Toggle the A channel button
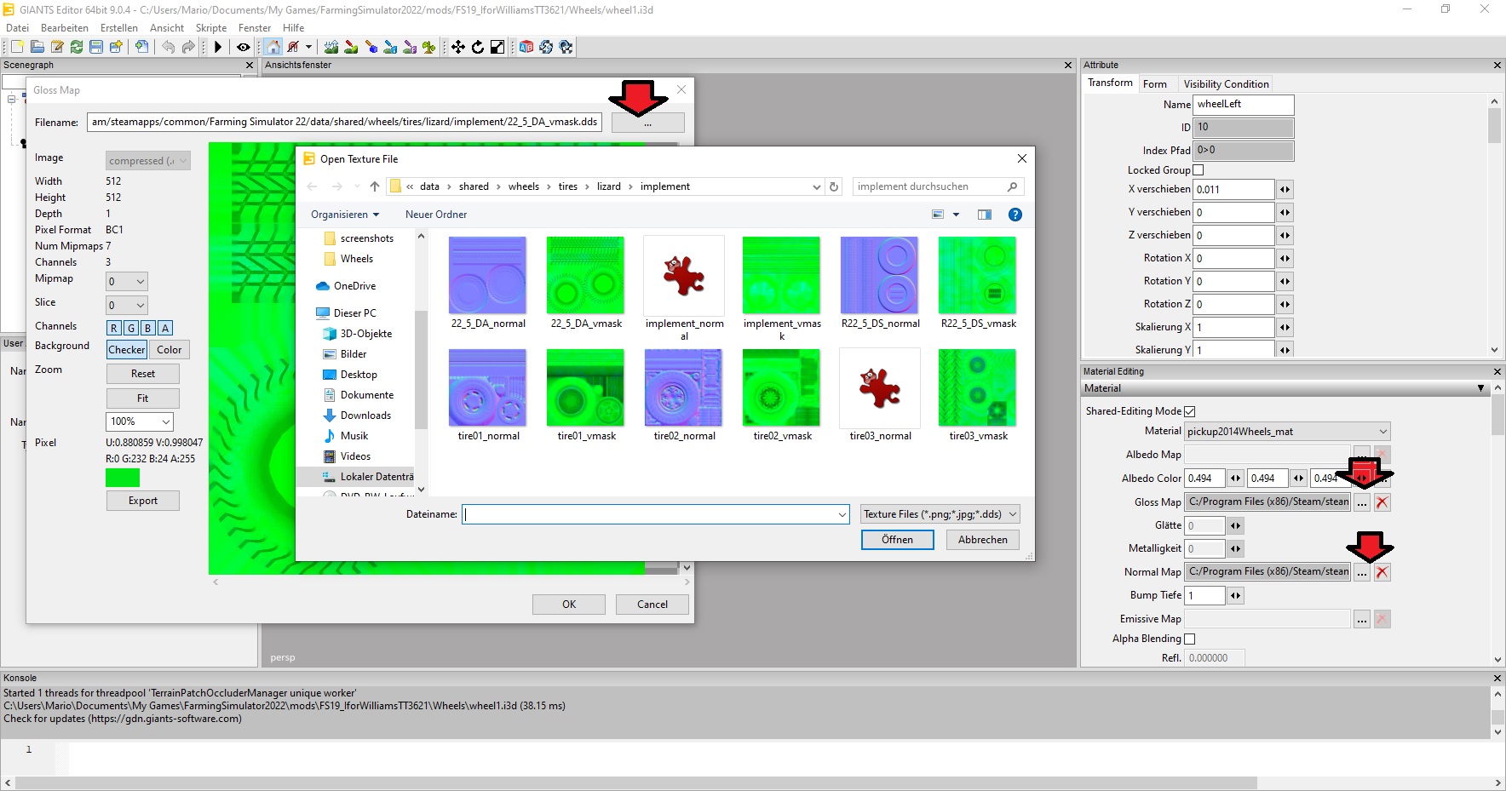This screenshot has height=791, width=1506. point(165,328)
